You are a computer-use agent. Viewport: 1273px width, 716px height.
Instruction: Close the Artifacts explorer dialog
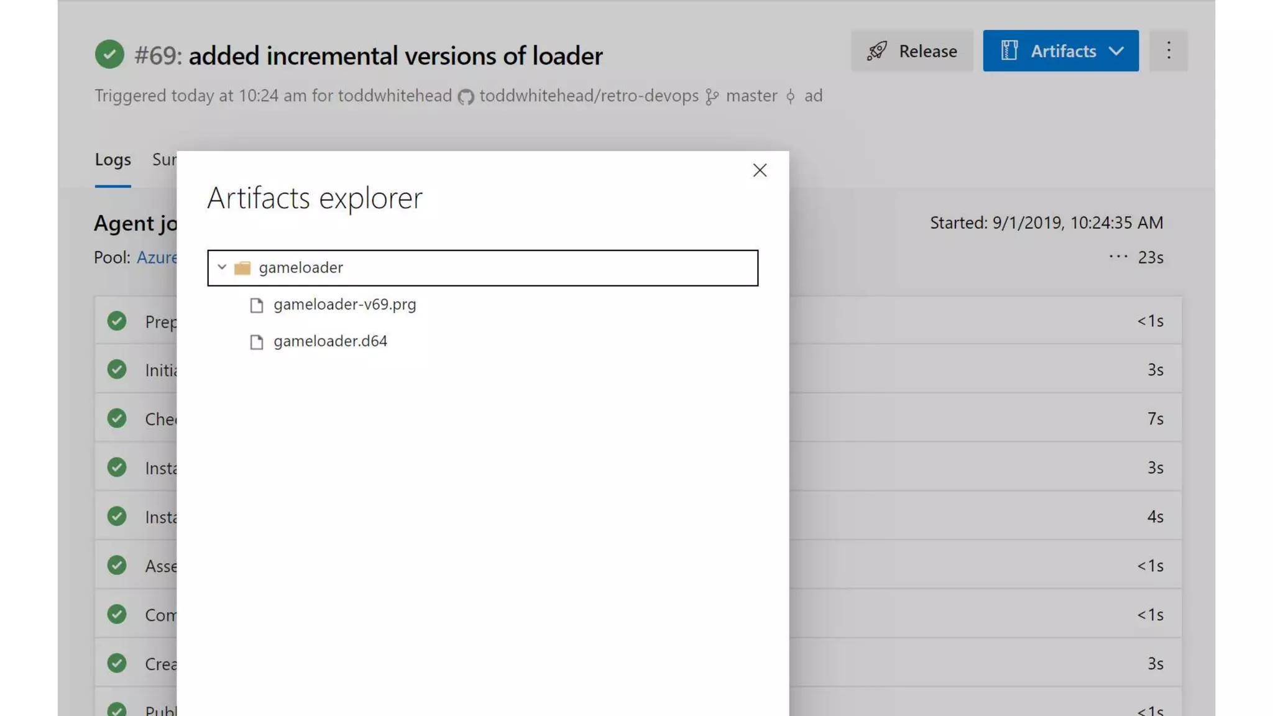760,170
